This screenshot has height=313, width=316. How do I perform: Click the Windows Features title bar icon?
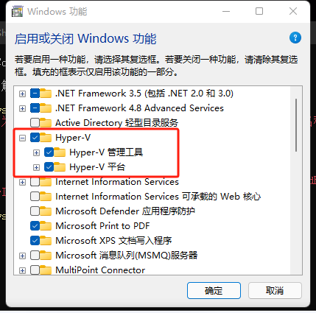(18, 12)
